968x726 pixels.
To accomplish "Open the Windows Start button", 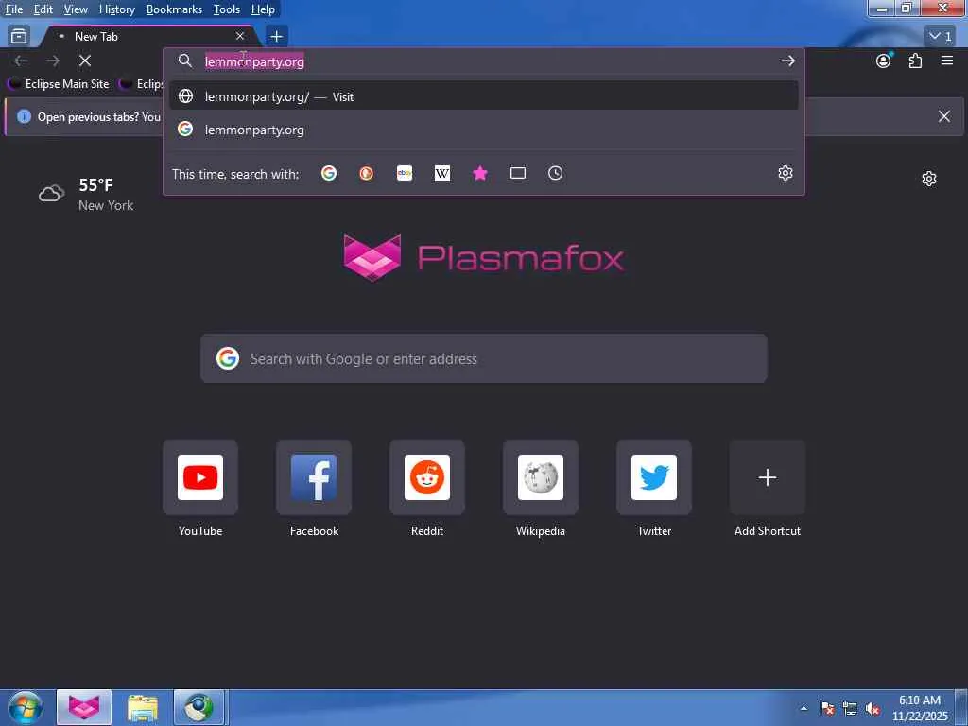I will [x=26, y=707].
